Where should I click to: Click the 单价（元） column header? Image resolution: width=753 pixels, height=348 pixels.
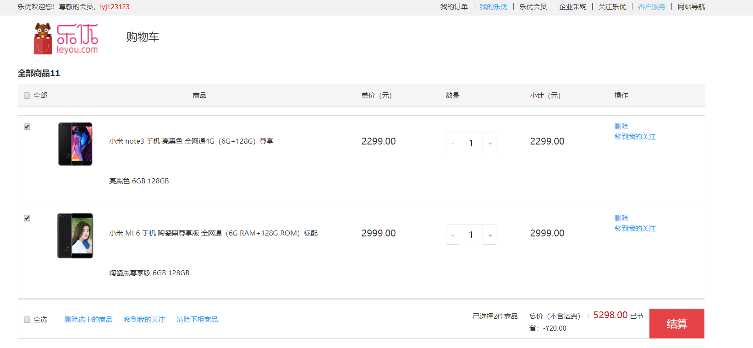377,96
